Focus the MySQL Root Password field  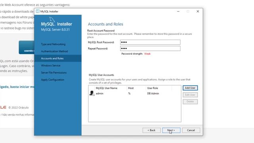point(150,42)
